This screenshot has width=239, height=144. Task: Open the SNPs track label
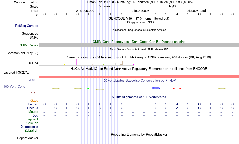(34, 37)
